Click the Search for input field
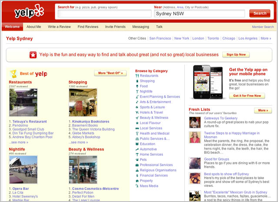Image resolution: width=278 pixels, height=202 pixels. click(x=105, y=13)
